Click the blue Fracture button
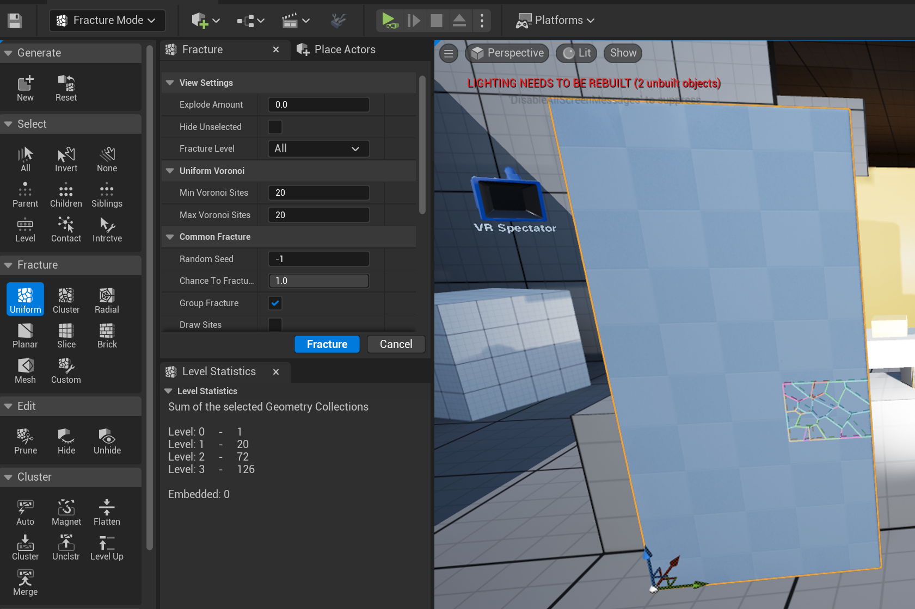The image size is (915, 609). point(327,344)
